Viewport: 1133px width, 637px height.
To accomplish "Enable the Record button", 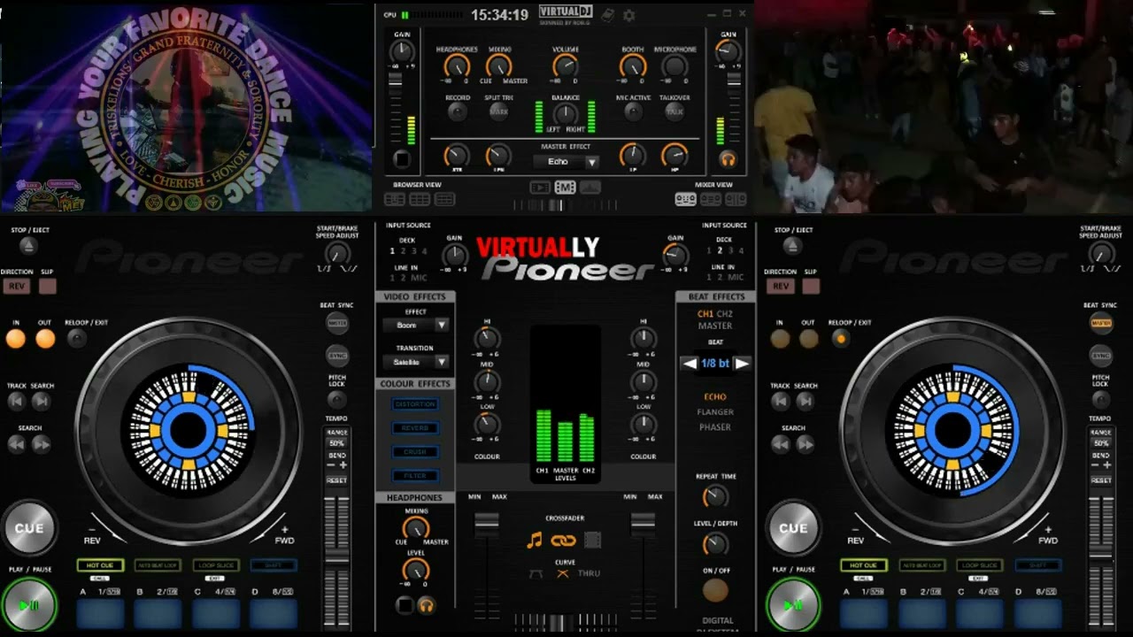I will pos(457,111).
